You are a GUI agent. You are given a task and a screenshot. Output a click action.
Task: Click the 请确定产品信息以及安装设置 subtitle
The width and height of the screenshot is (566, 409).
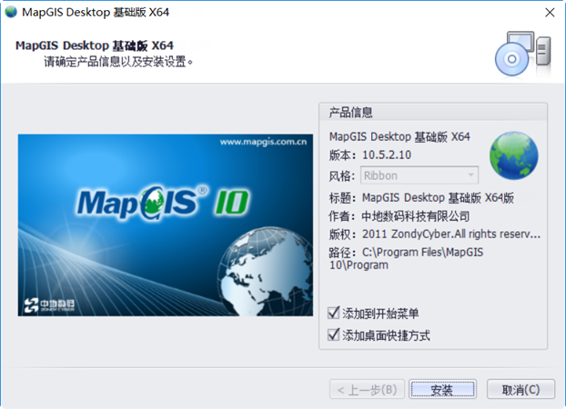(x=118, y=62)
